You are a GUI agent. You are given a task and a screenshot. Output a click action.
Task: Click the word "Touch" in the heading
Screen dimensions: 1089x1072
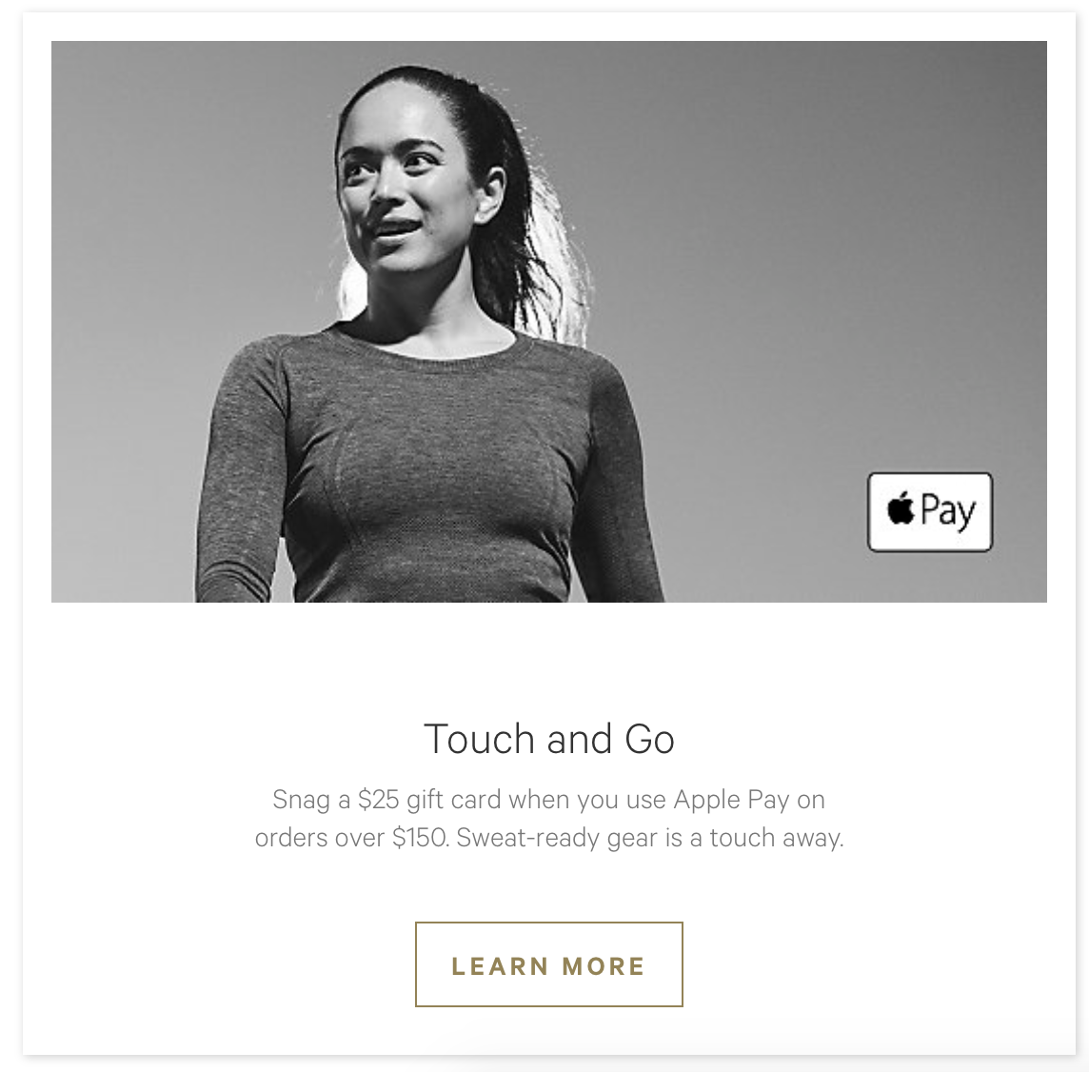(x=479, y=739)
